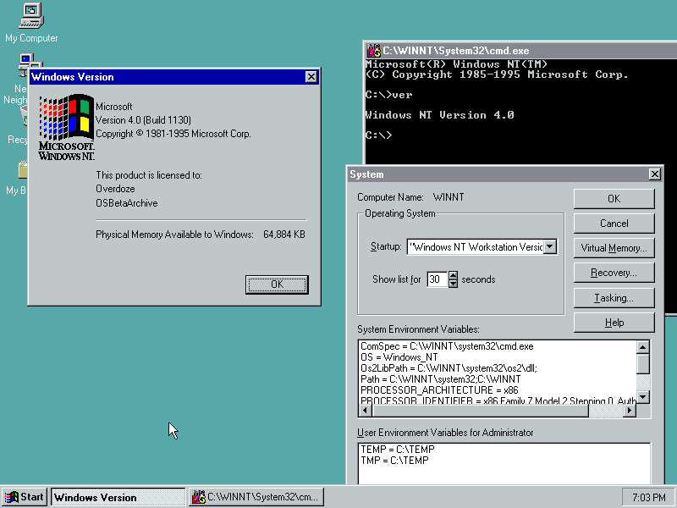The height and width of the screenshot is (508, 677).
Task: Click the 'C:\>ver' command line in cmd
Action: pyautogui.click(x=388, y=95)
